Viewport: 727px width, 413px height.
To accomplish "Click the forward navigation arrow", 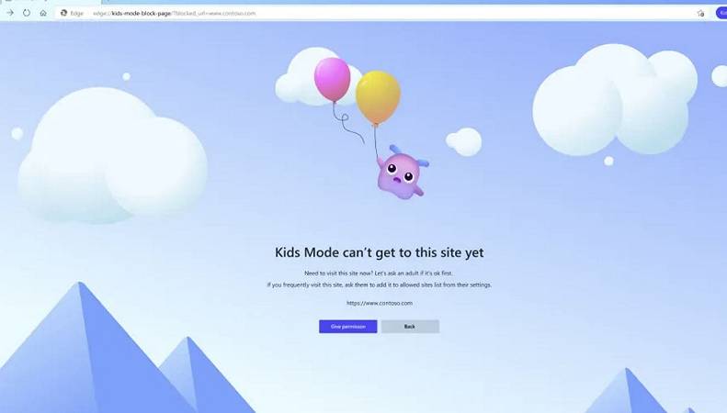I will [10, 13].
